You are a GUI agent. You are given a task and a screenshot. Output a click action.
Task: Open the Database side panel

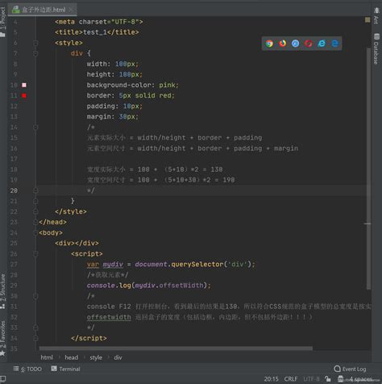click(x=376, y=48)
